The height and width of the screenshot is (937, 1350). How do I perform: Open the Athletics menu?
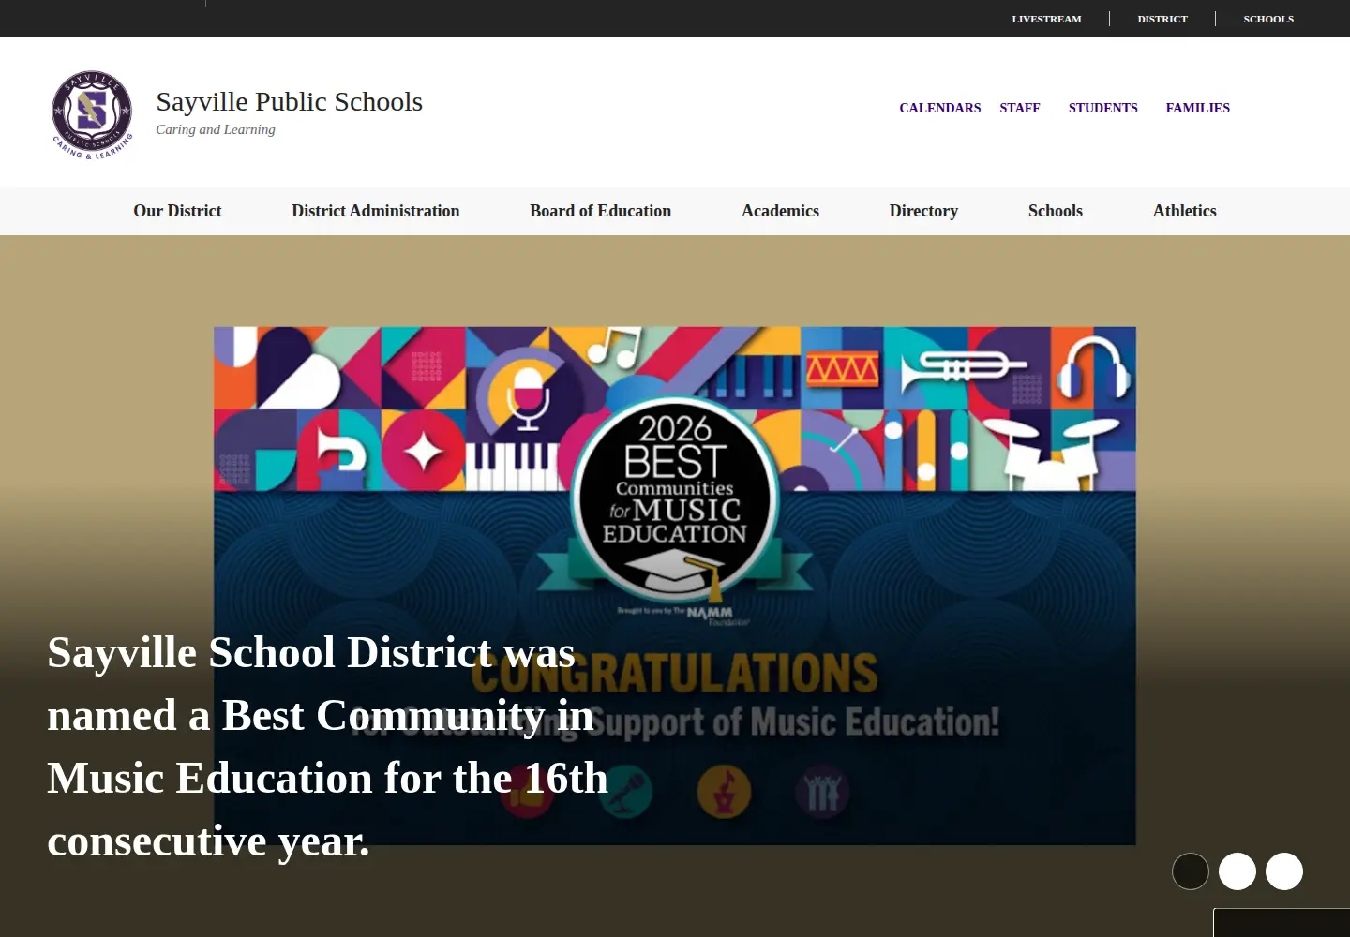(x=1185, y=211)
